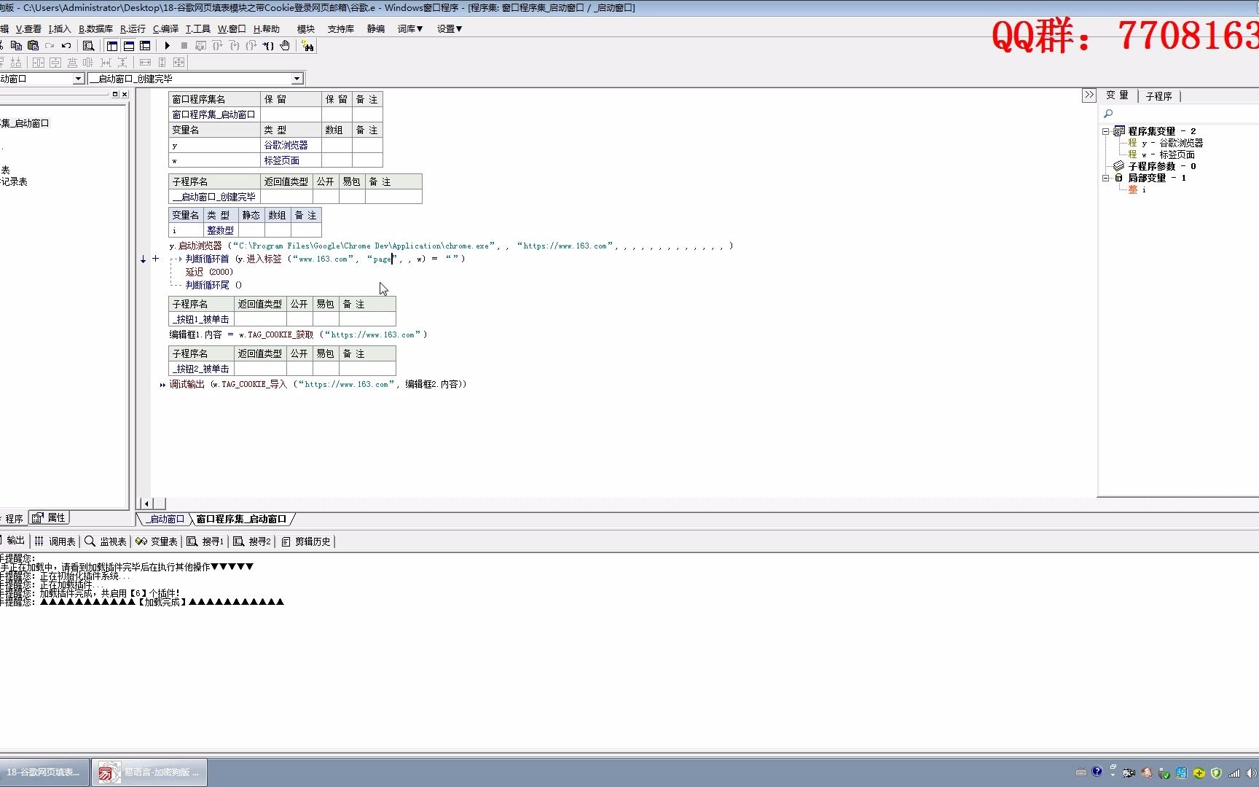Open the H.帮助 menu
Viewport: 1259px width, 787px height.
click(266, 28)
